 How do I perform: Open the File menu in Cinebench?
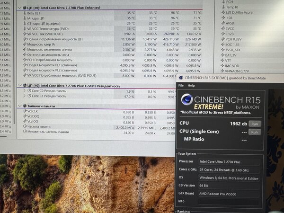click(181, 86)
